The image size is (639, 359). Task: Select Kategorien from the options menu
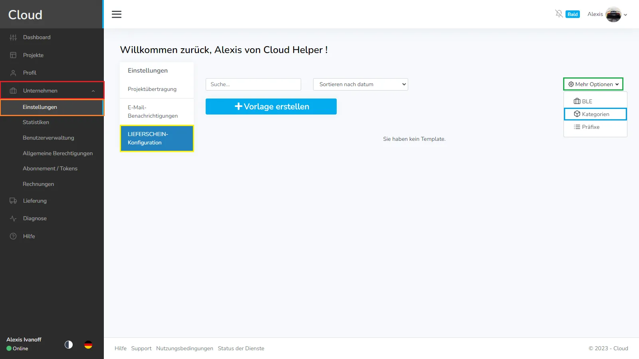pyautogui.click(x=595, y=114)
